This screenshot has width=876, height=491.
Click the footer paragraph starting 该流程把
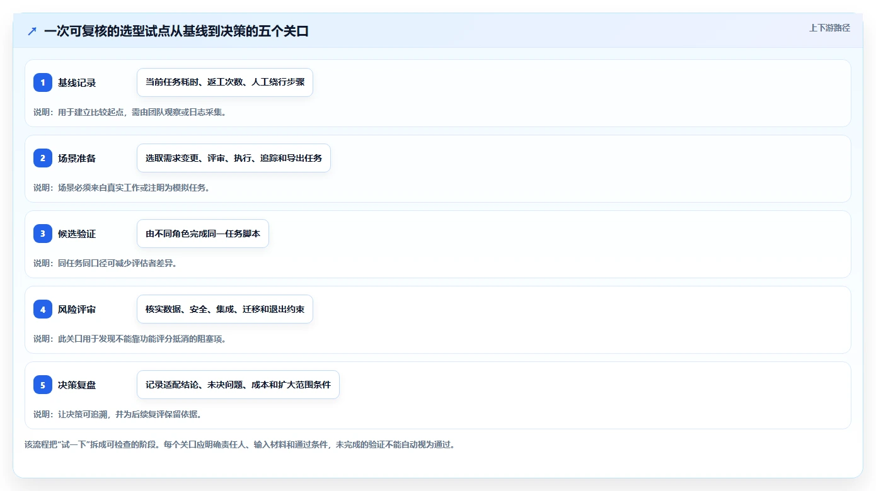(239, 444)
